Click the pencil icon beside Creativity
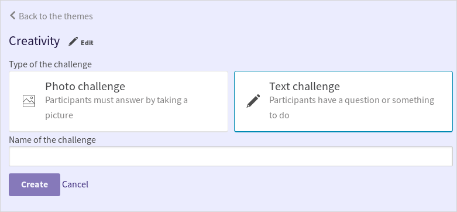 click(x=73, y=42)
